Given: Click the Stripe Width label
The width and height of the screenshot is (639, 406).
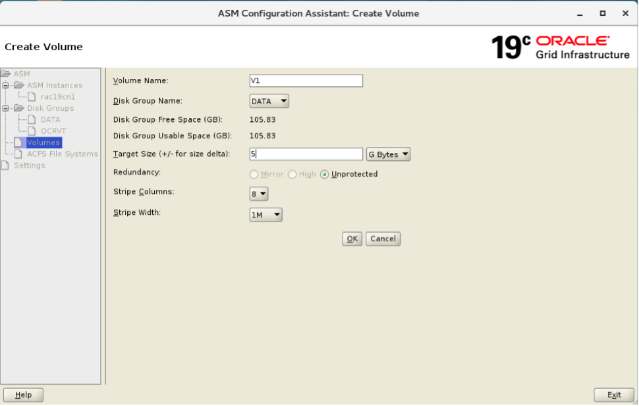Looking at the screenshot, I should point(137,212).
